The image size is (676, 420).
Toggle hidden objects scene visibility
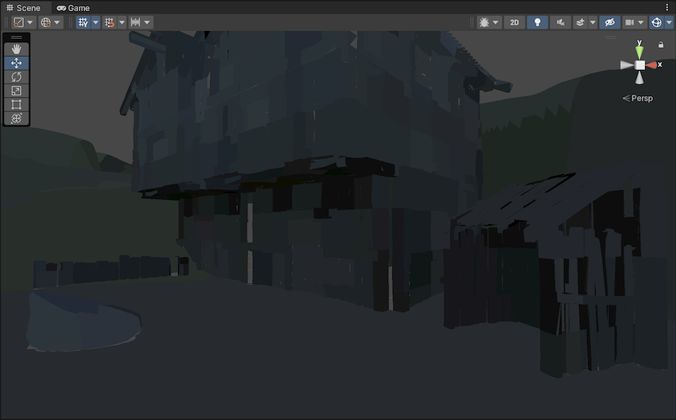coord(610,22)
